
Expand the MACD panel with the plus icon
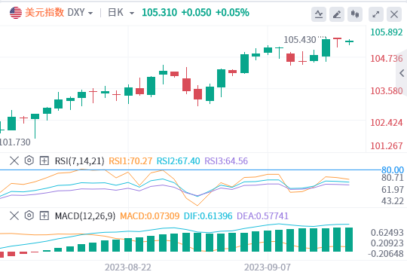pos(44,215)
